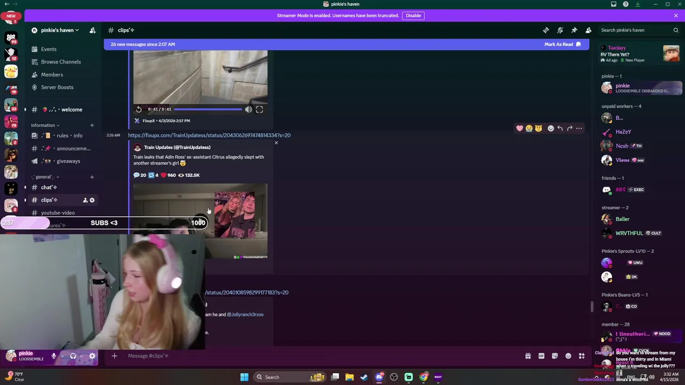Image resolution: width=685 pixels, height=385 pixels.
Task: Open More options on hovered message
Action: click(579, 128)
